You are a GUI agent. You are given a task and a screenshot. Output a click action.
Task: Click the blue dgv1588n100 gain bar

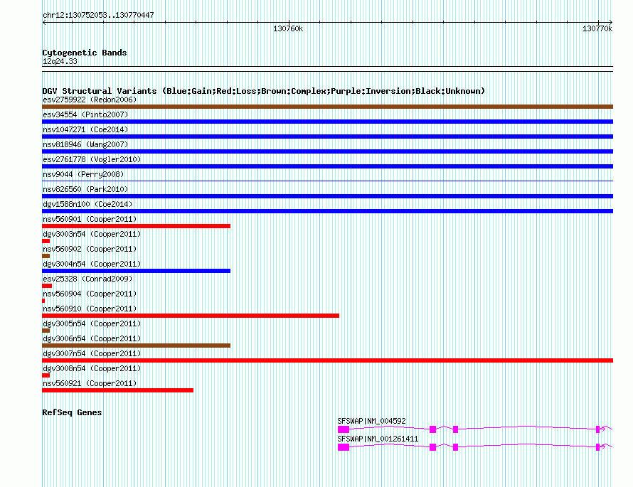pos(327,211)
